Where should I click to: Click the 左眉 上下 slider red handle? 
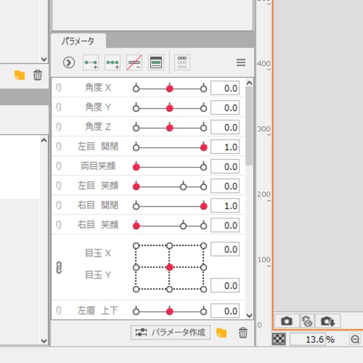coord(170,311)
